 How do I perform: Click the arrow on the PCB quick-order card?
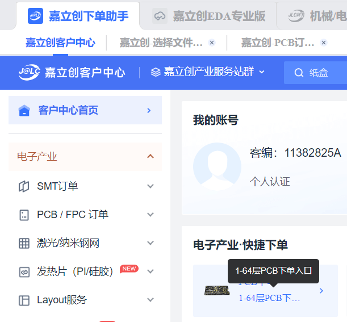(321, 291)
